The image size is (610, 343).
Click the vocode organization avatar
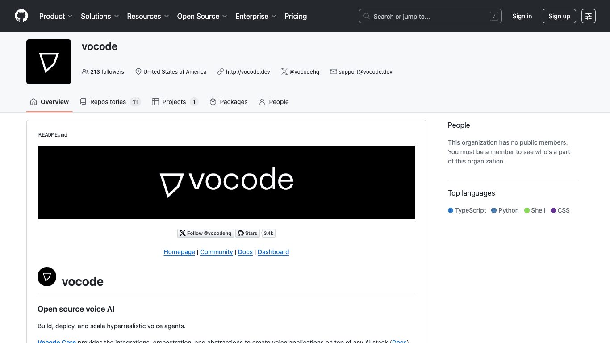pyautogui.click(x=49, y=62)
